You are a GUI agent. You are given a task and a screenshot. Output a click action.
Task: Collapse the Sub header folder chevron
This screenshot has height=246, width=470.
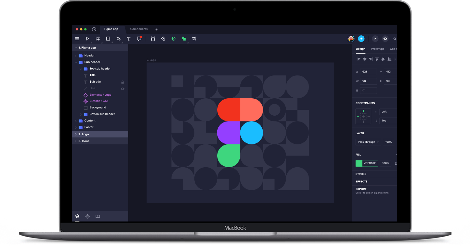pos(76,62)
